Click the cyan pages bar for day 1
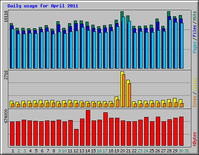Screen dimensions: 199x155 13,48
